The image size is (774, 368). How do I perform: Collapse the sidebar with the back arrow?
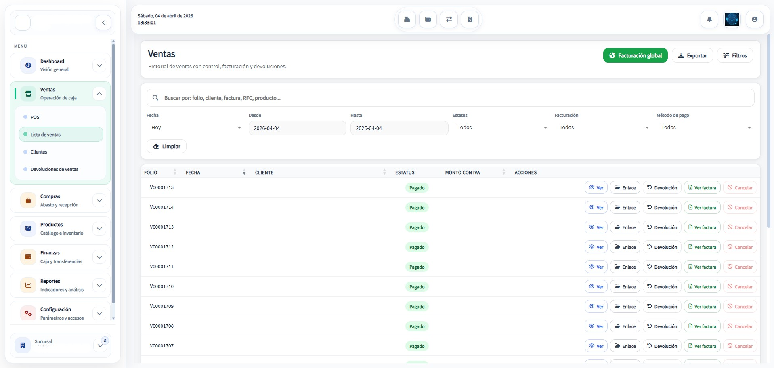click(x=103, y=23)
